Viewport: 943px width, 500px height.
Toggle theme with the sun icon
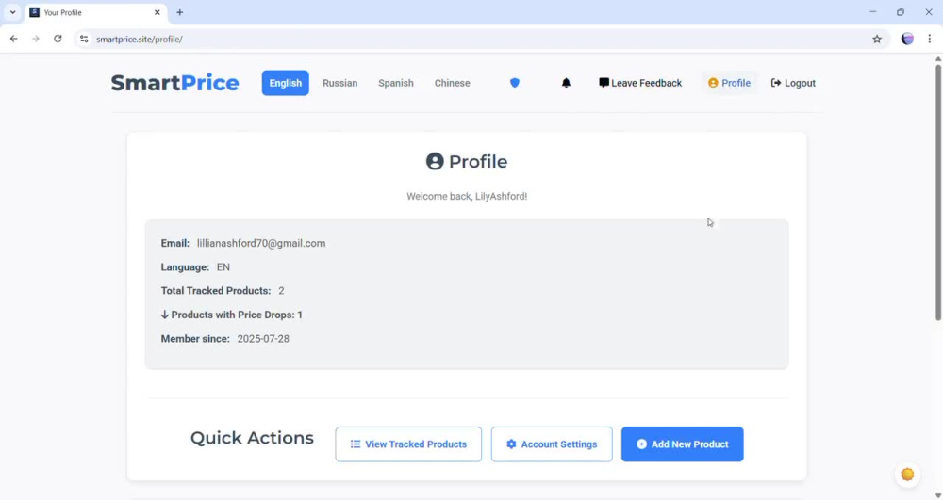point(907,475)
